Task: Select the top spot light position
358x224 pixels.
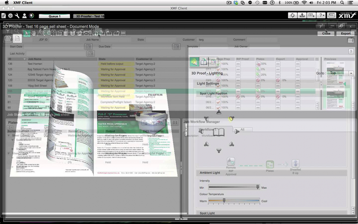Action: (x=219, y=112)
